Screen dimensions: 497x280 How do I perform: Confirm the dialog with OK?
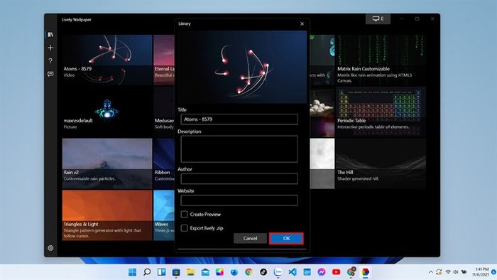[x=287, y=239]
